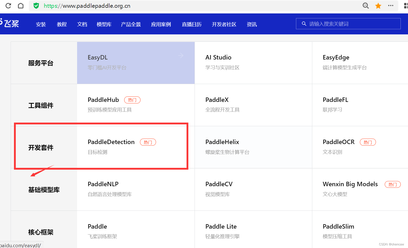
Task: Click the arrow icon on the EasyDL card
Action: coord(181,55)
